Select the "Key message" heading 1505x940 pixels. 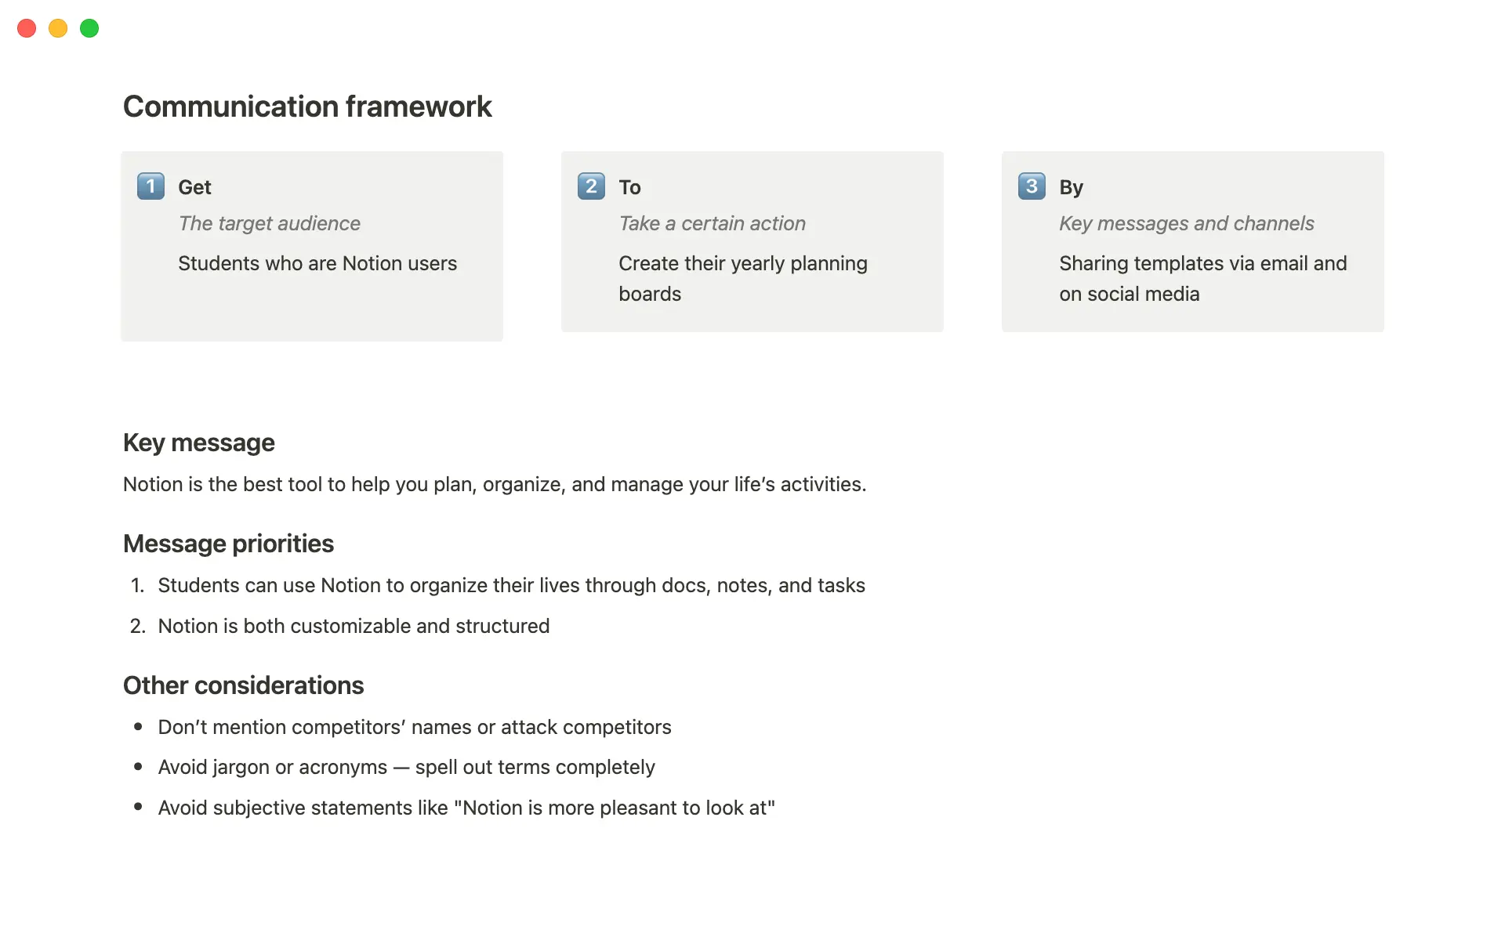(198, 443)
